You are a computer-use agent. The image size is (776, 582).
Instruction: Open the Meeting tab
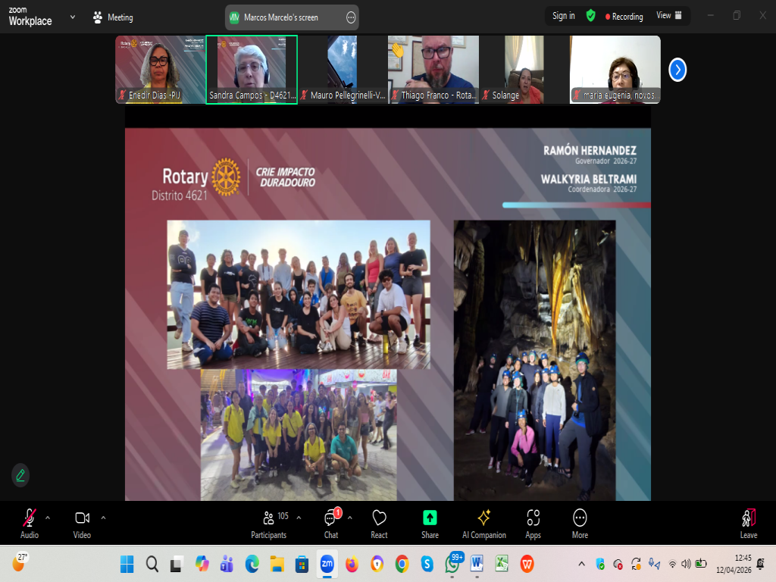pyautogui.click(x=112, y=17)
